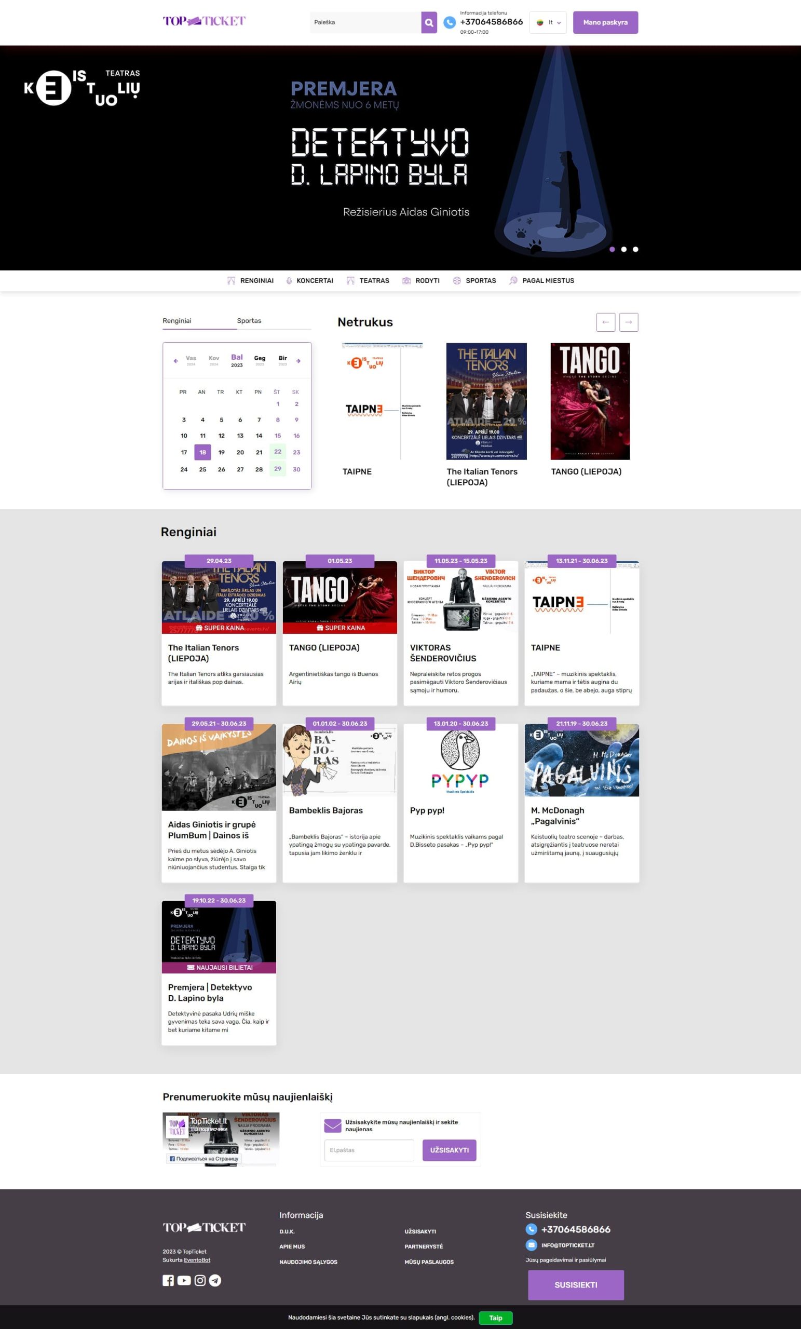Go to next month with calendar right arrow
This screenshot has width=801, height=1329.
298,361
